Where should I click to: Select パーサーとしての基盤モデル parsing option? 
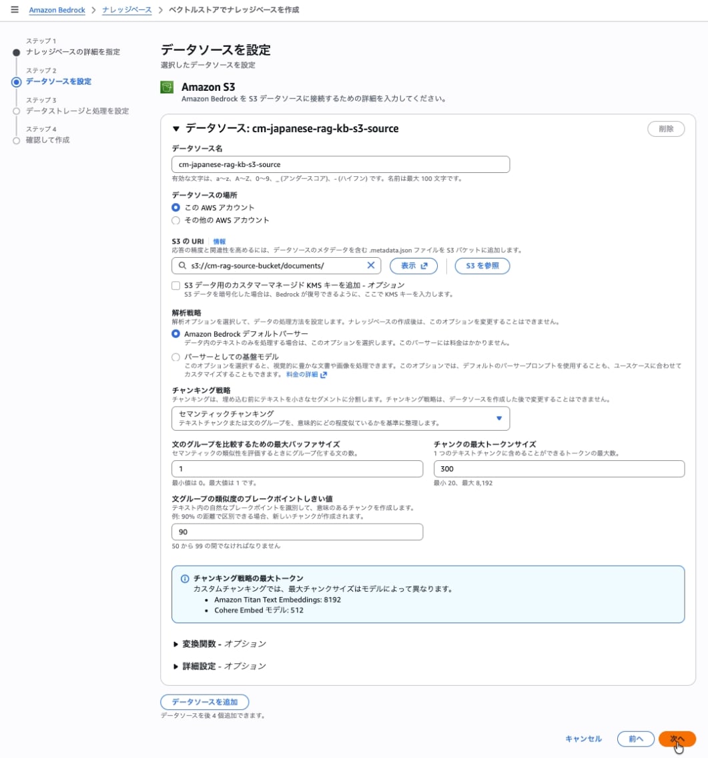pos(176,357)
